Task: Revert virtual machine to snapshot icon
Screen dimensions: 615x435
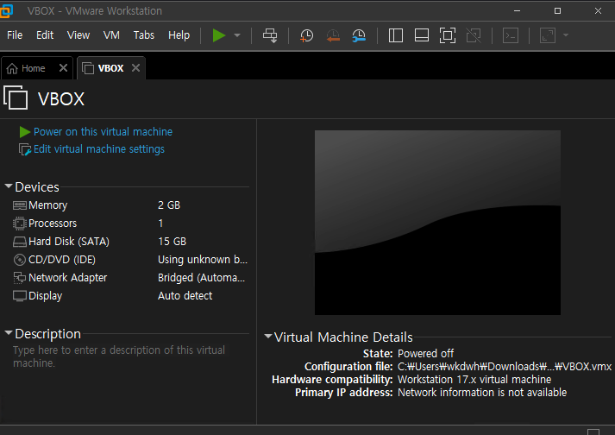Action: click(x=333, y=35)
